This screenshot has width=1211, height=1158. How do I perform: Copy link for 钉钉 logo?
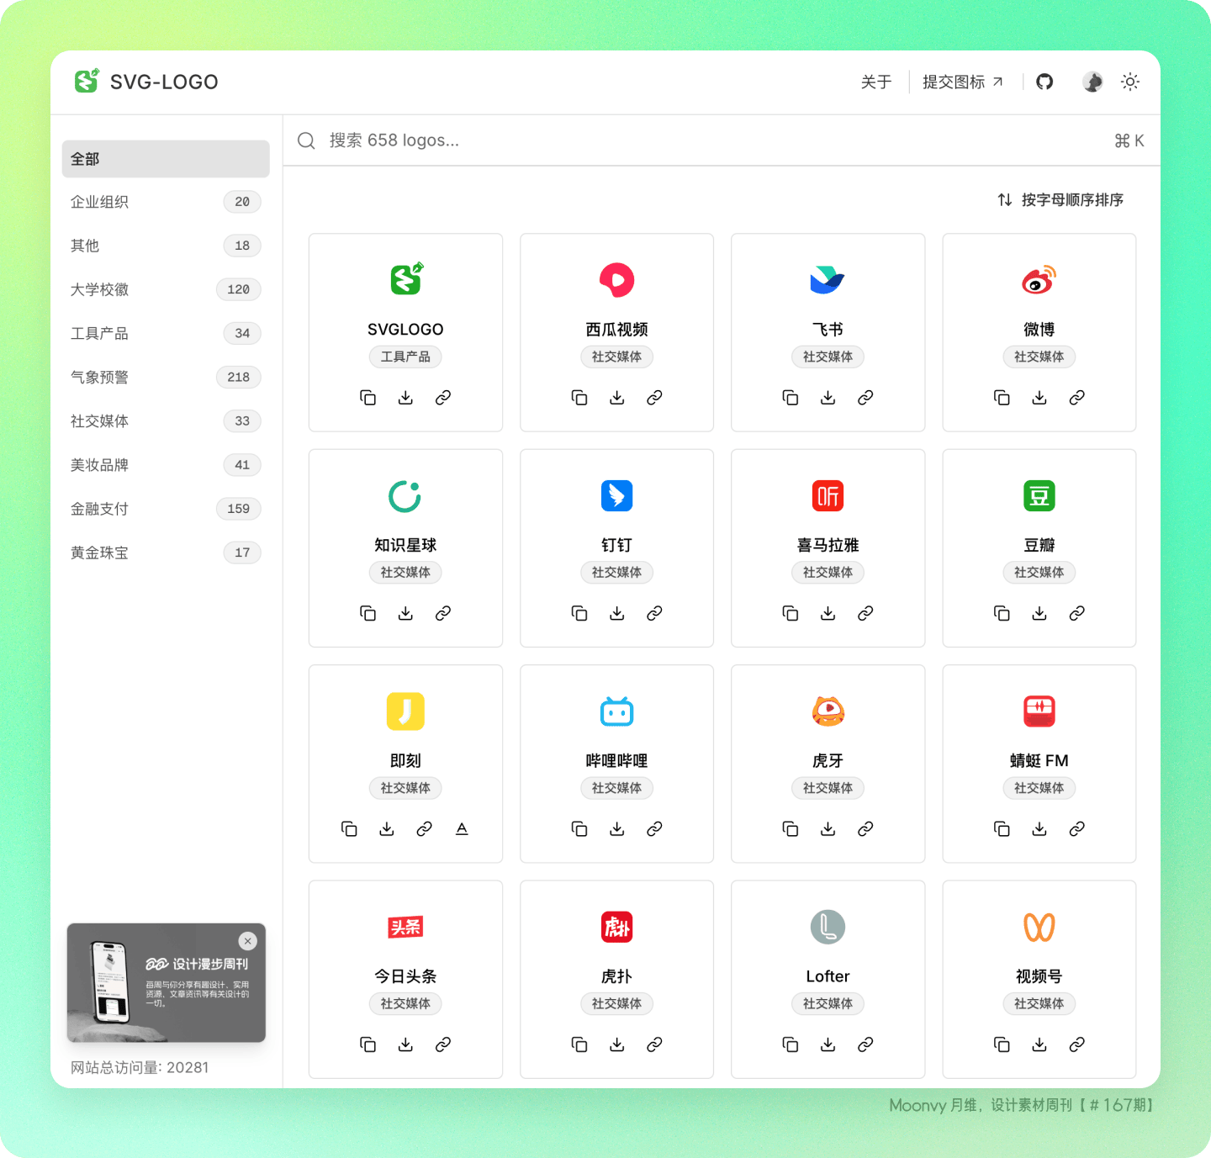tap(654, 614)
